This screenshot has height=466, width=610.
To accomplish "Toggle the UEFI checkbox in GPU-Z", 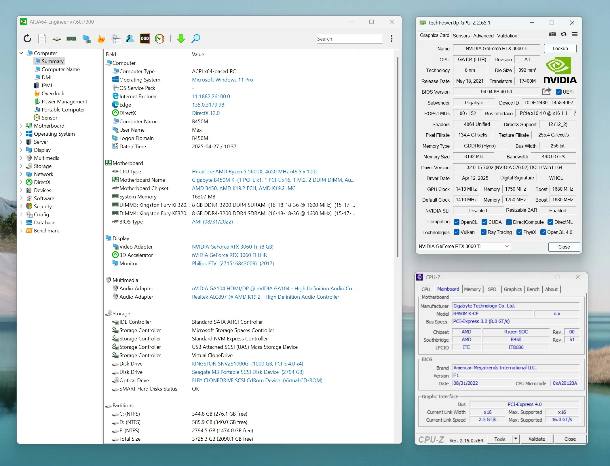I will (x=559, y=92).
